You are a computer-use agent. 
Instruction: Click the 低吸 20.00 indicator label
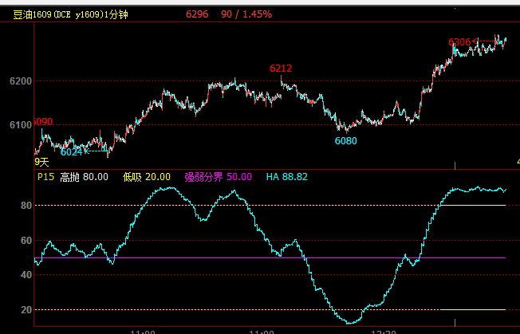click(147, 177)
